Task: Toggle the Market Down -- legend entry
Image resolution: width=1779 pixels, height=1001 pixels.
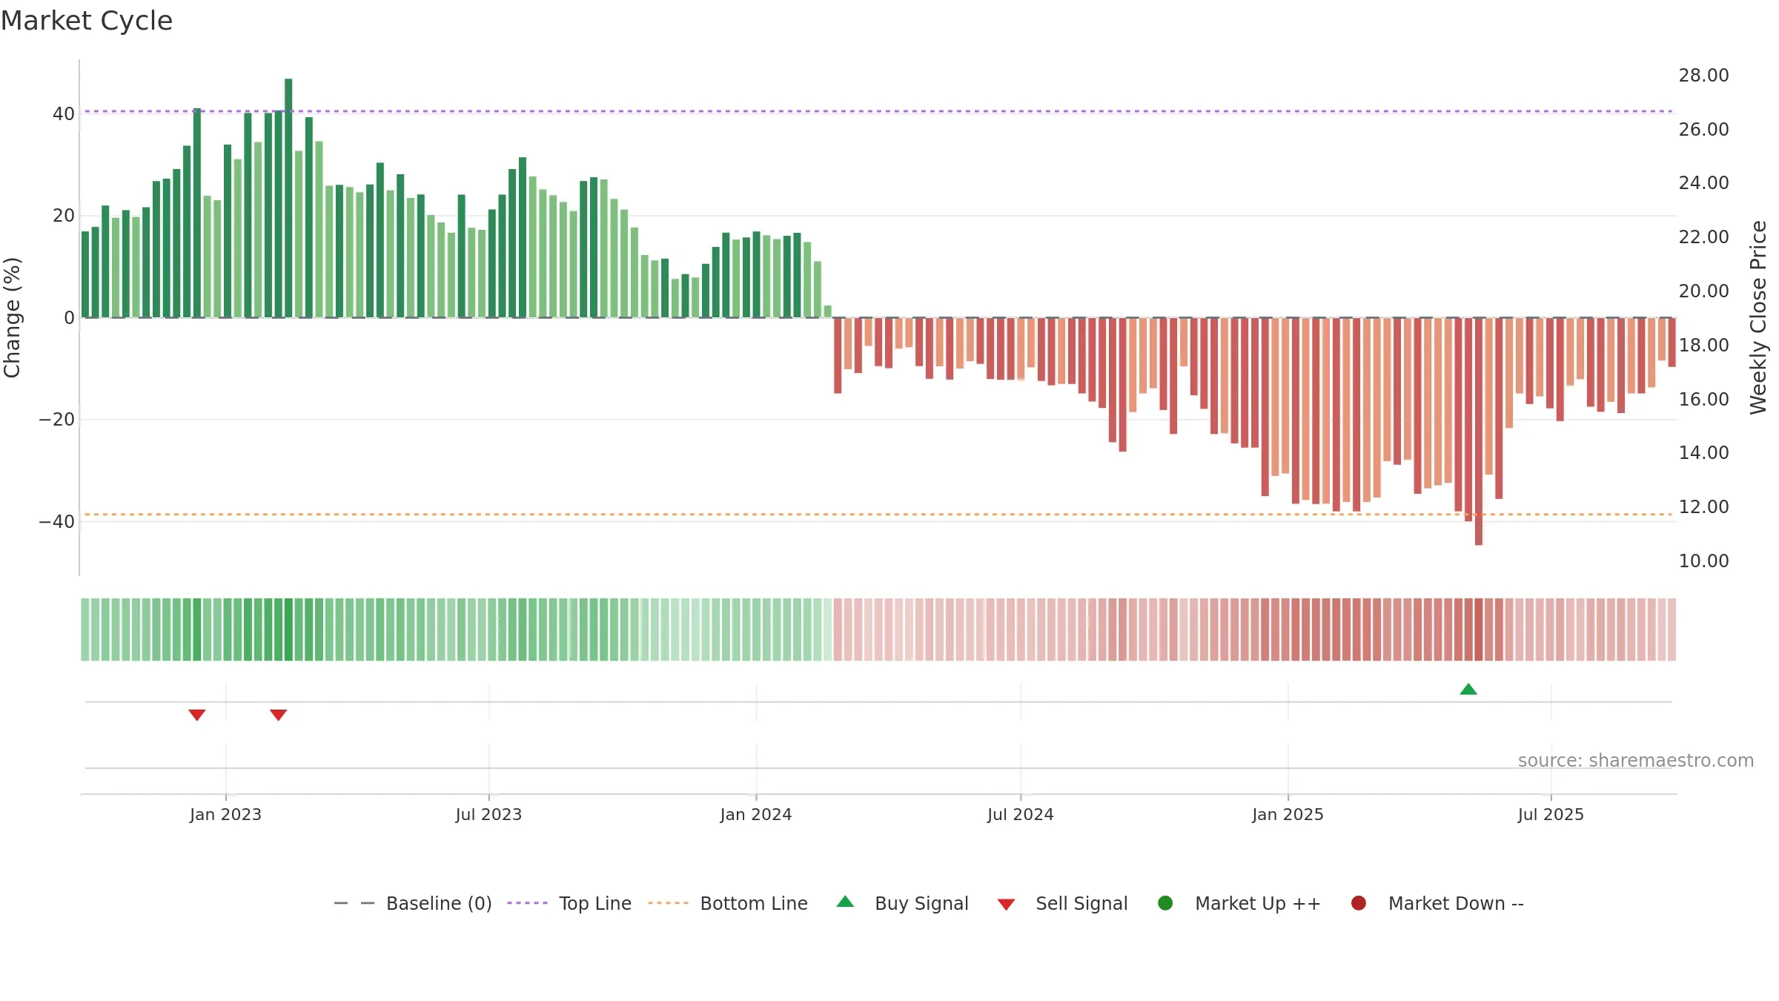Action: tap(1437, 903)
